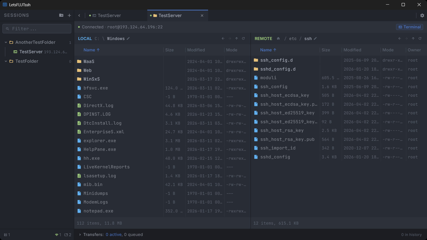427x240 pixels.
Task: Select TestServer session in the sidebar
Action: pyautogui.click(x=31, y=52)
